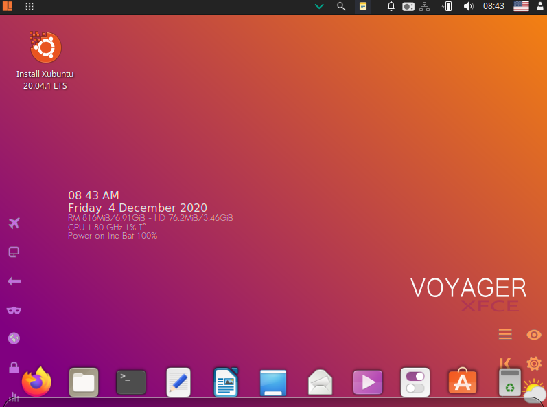Open the wired network connections icon
This screenshot has width=547, height=407.
[x=424, y=7]
